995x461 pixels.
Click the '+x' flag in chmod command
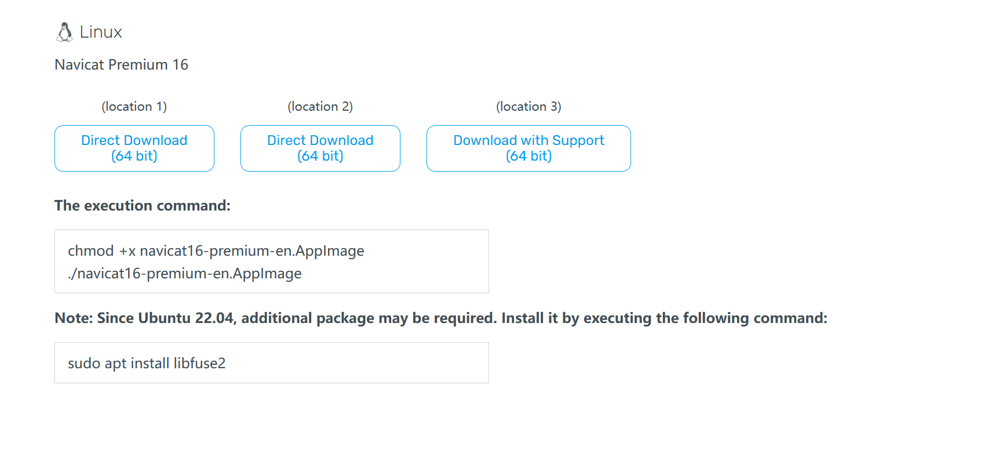(127, 251)
